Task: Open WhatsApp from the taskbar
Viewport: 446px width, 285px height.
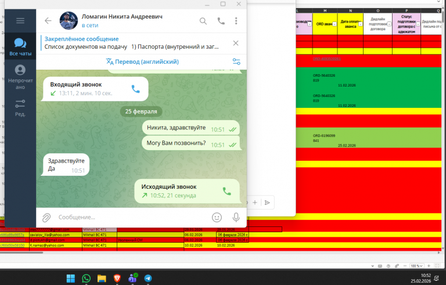Action: click(86, 278)
